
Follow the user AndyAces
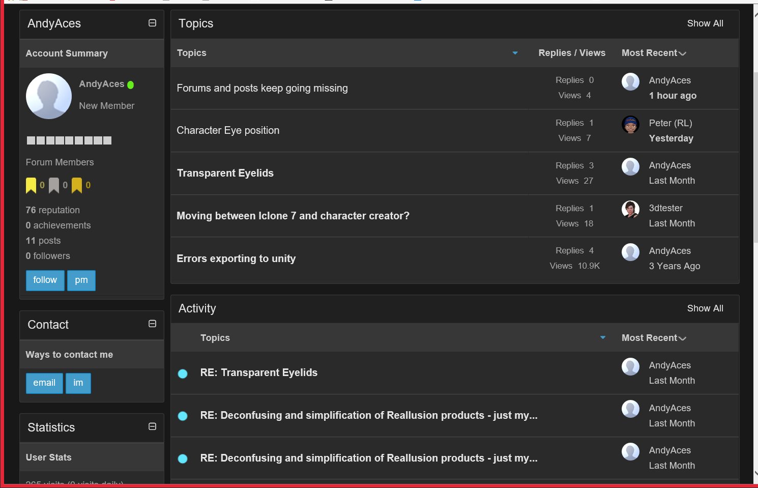click(x=45, y=280)
